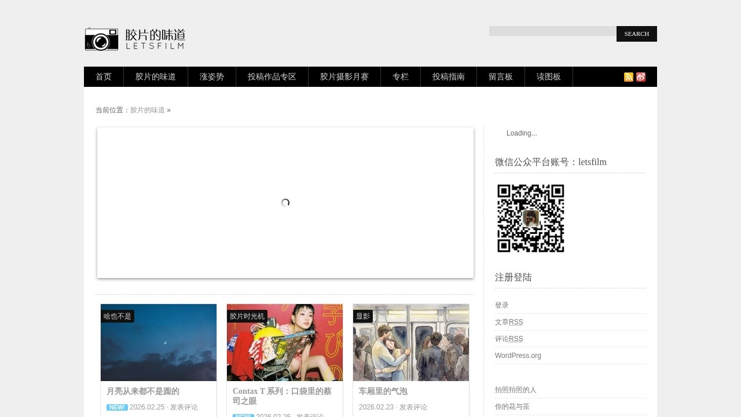Open article 月亮从来都不是圆的

click(x=143, y=392)
